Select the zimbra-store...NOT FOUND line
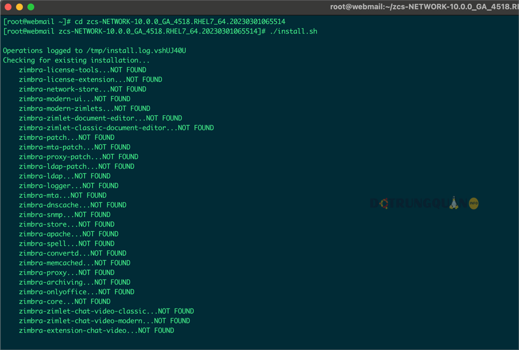 tap(67, 224)
